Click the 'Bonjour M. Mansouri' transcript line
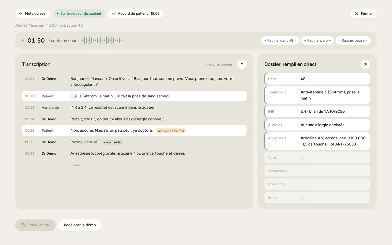 134,81
